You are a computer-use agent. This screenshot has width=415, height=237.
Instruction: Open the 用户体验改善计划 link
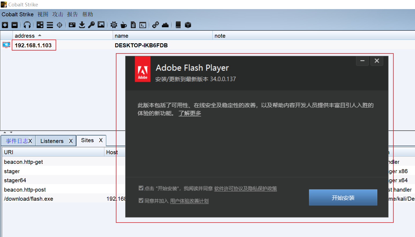coord(189,201)
